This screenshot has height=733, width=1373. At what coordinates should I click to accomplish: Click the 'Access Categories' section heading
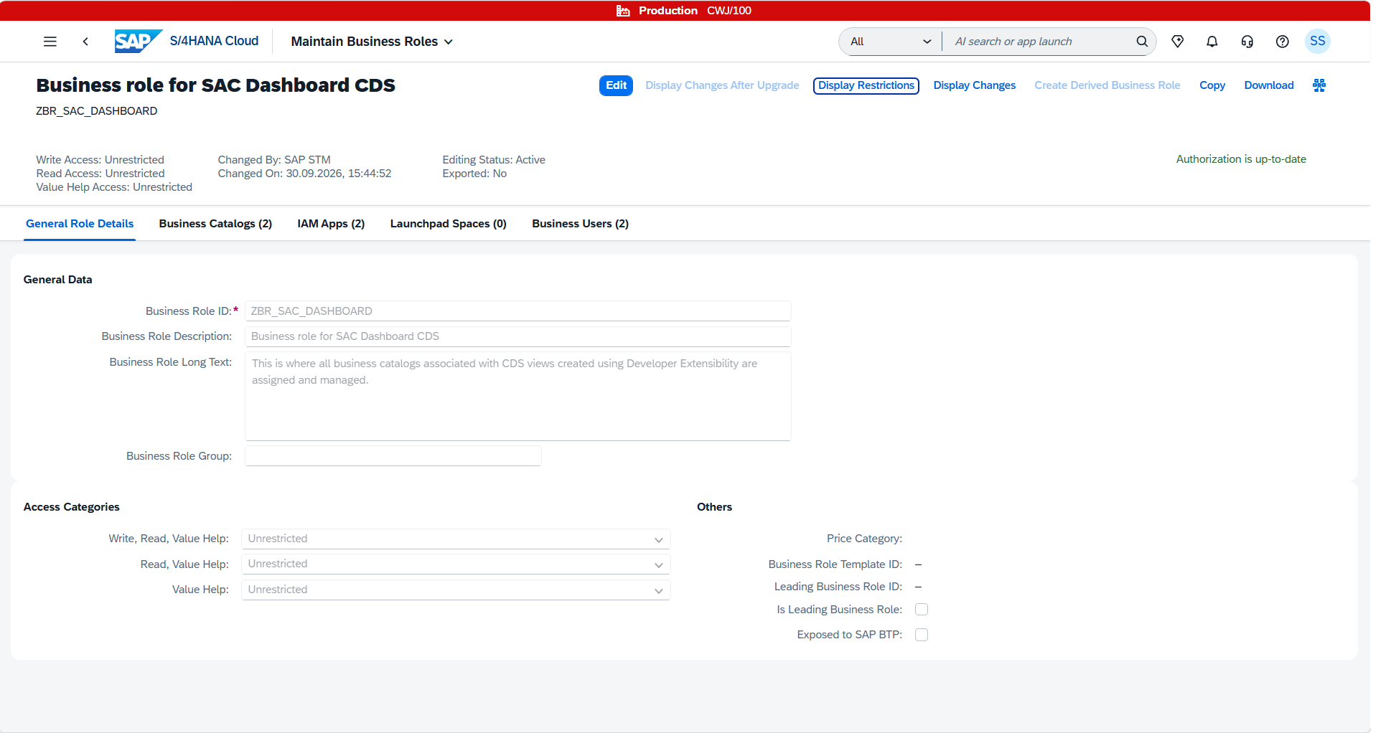[x=72, y=507]
